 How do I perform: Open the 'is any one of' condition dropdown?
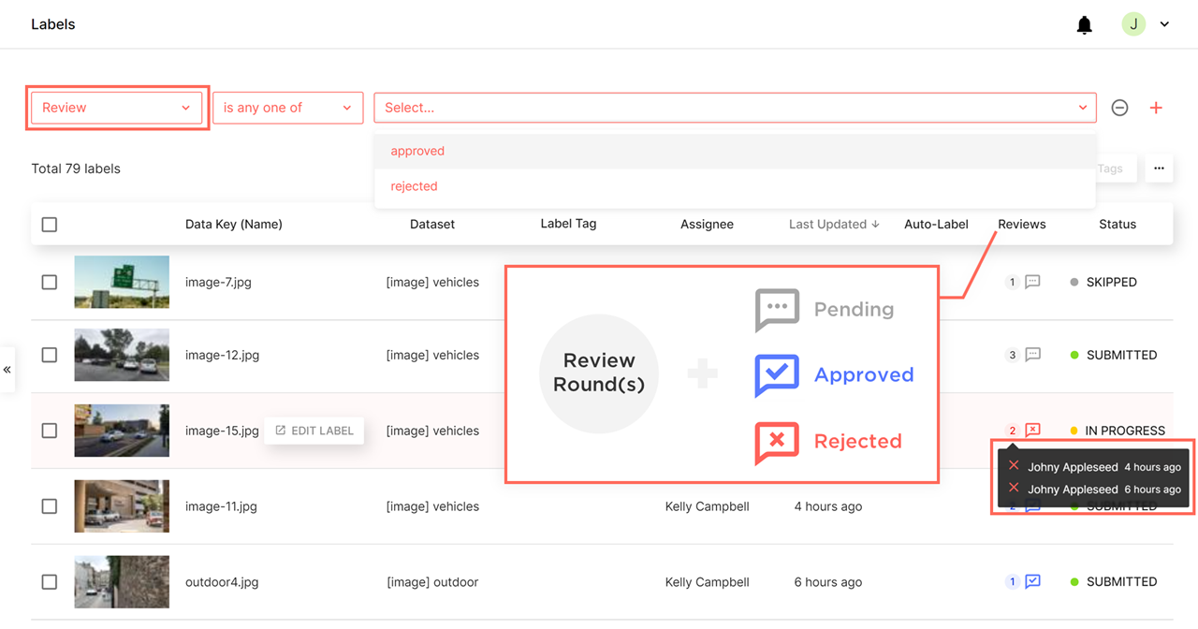(x=288, y=108)
